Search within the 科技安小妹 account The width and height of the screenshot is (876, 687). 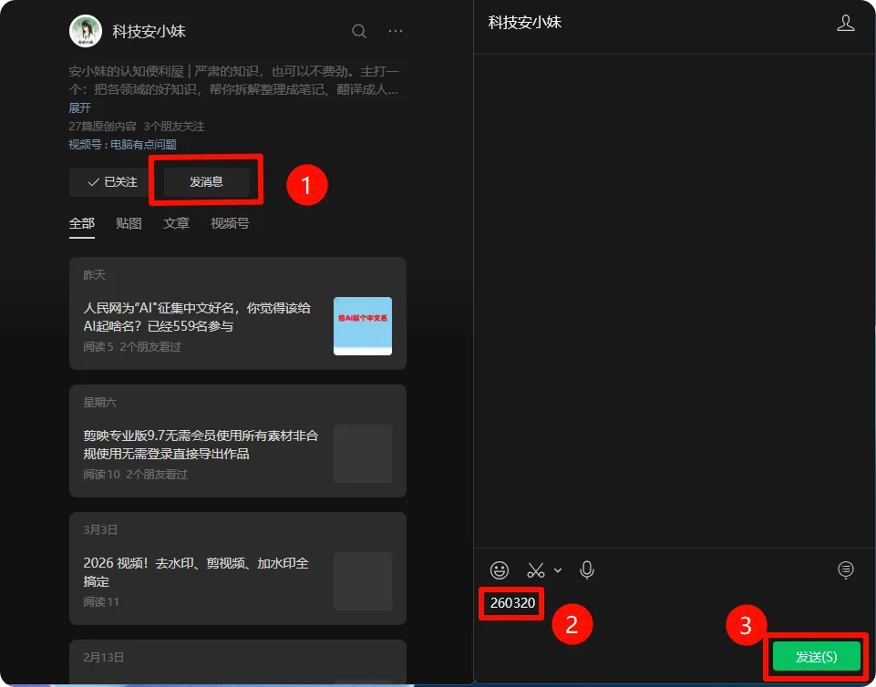359,31
